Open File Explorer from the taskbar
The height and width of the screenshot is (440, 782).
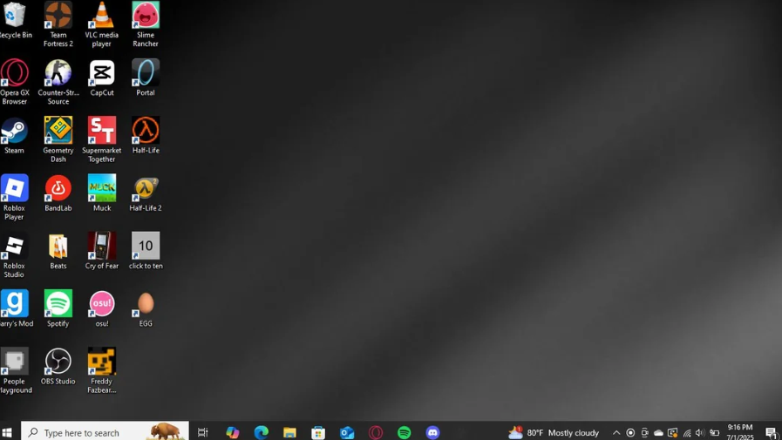[x=289, y=432]
